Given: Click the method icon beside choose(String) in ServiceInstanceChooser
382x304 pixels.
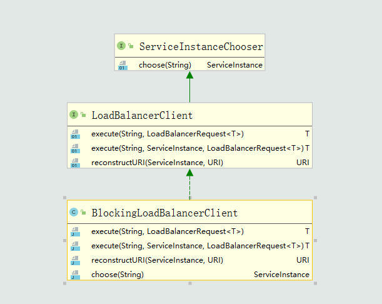Looking at the screenshot, I should tap(123, 65).
